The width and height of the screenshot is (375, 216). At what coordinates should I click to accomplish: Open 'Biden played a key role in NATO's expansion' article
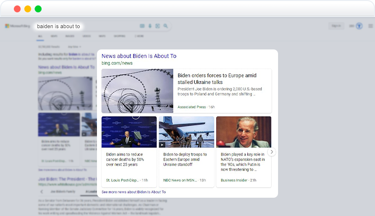tap(242, 162)
